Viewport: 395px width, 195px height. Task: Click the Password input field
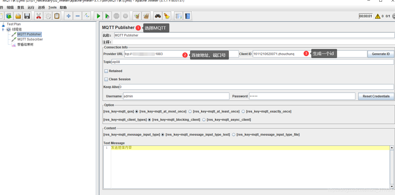(302, 96)
